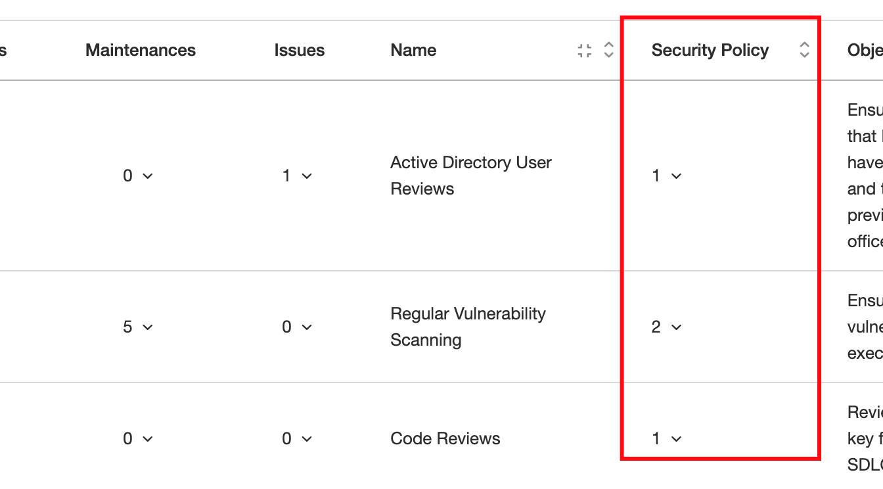Screen dimensions: 883x489
Task: Open the Code Reviews entry
Action: 445,438
